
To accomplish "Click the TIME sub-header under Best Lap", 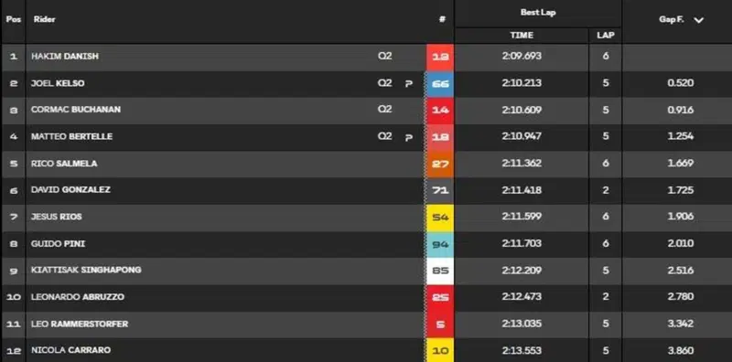I will (x=522, y=36).
